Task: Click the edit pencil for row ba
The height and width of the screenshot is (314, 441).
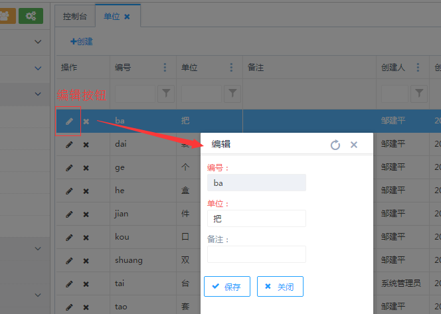Action: click(69, 121)
